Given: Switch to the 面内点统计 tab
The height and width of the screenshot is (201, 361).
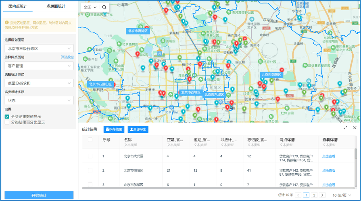Looking at the screenshot, I should 18,6.
